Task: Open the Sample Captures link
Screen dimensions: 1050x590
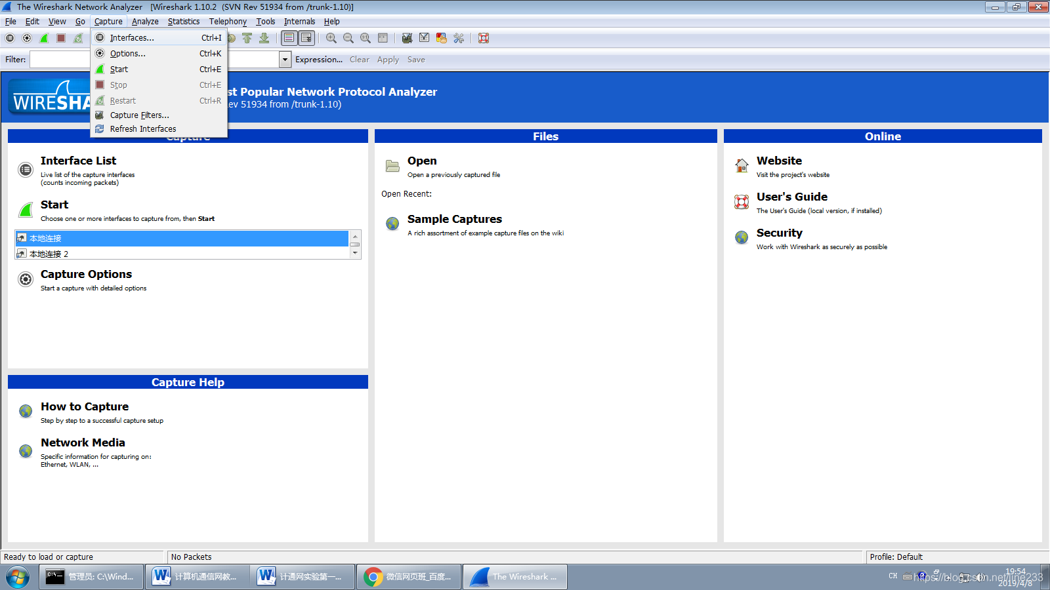Action: click(455, 219)
